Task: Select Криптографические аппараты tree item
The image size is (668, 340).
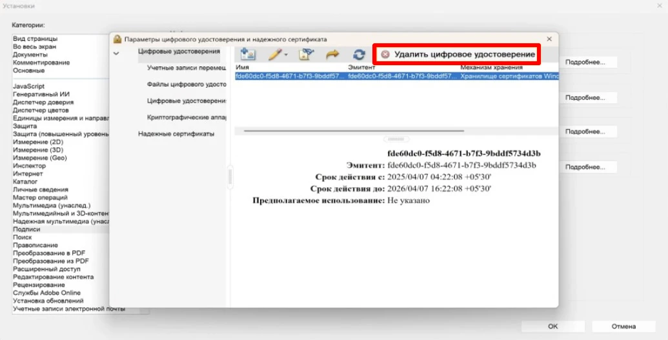Action: point(185,117)
